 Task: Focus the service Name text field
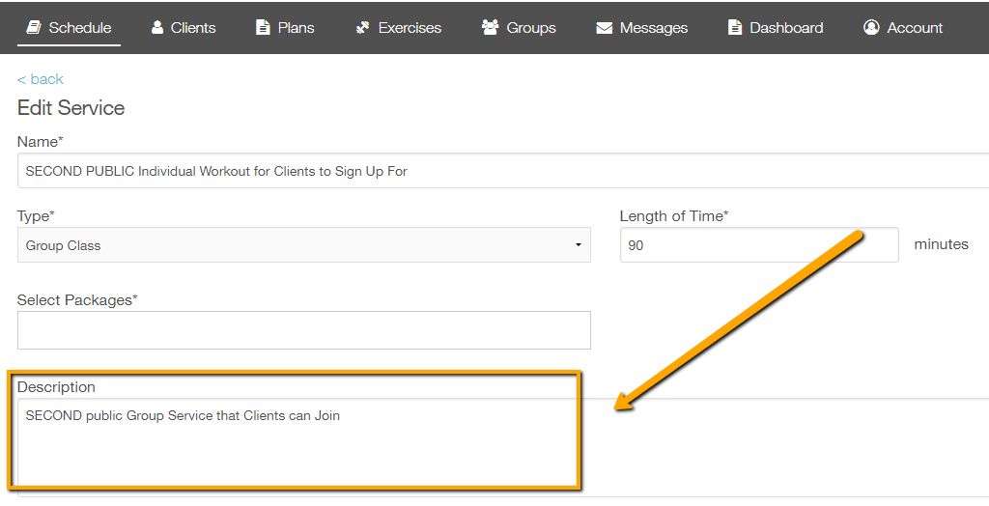pyautogui.click(x=502, y=170)
